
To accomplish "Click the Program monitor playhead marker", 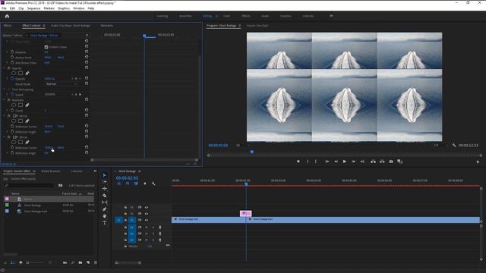I will click(x=251, y=152).
